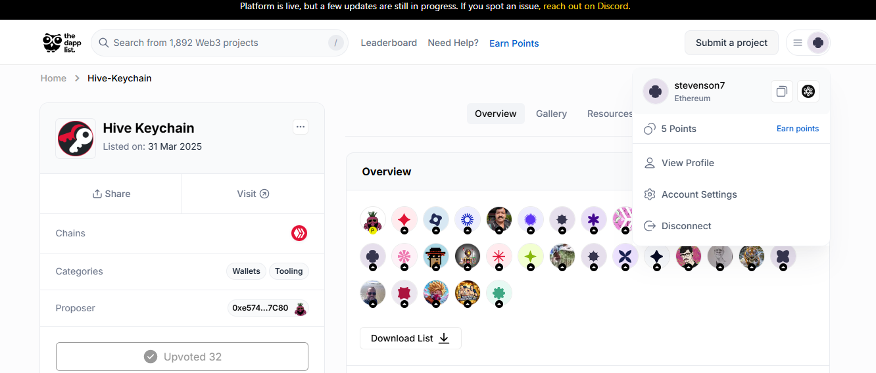Switch to the Gallery tab
Viewport: 876px width, 373px height.
click(551, 114)
